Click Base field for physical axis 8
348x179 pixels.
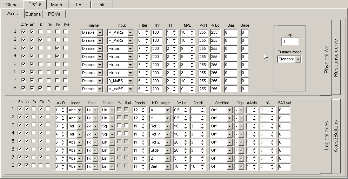[245, 89]
